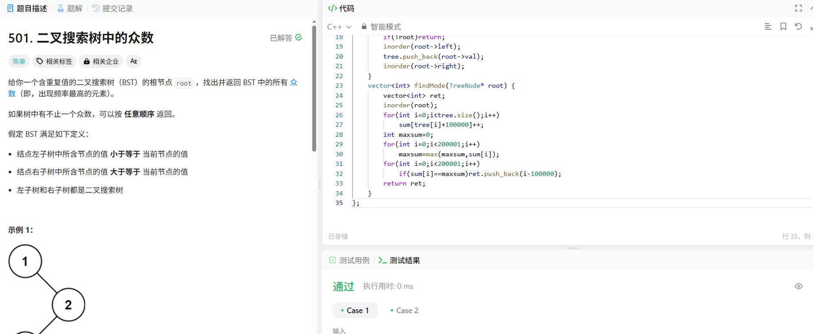813x334 pixels.
Task: Click line number 35 in editor
Action: (x=339, y=203)
